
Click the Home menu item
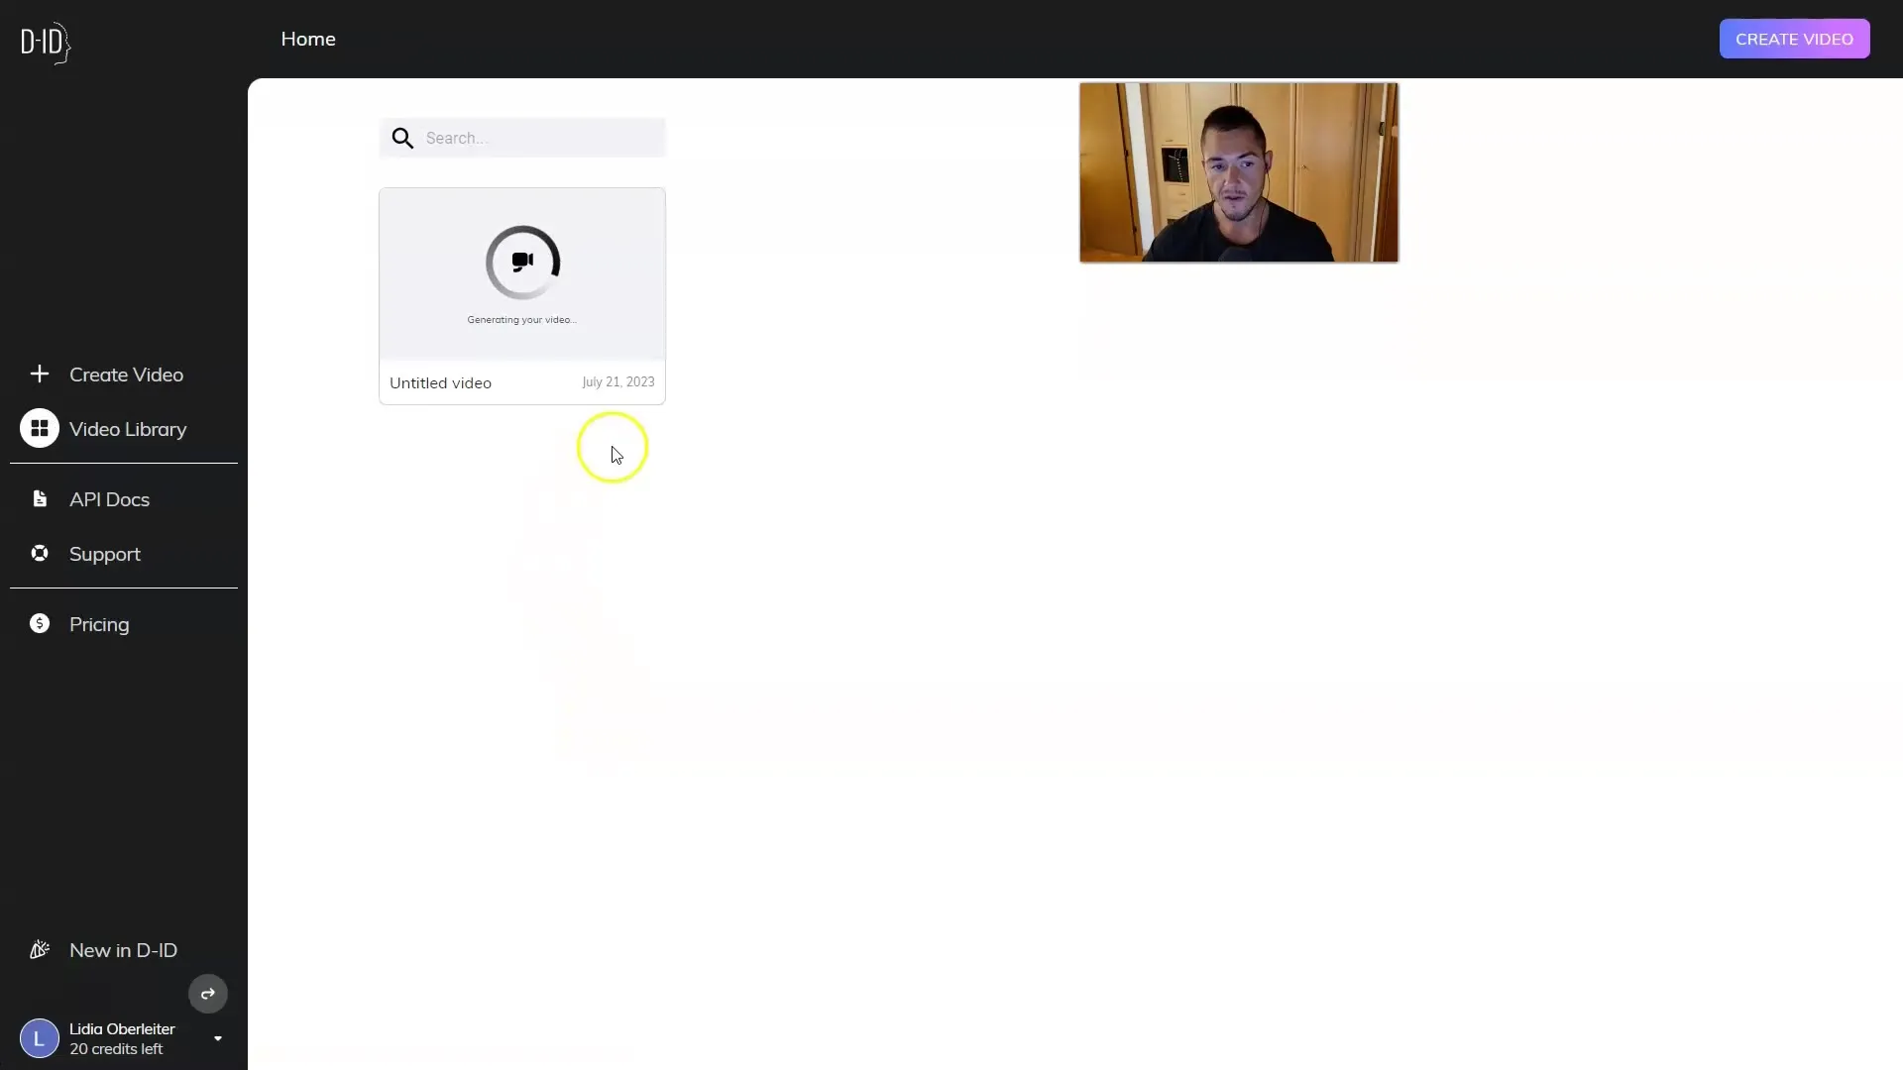point(308,38)
